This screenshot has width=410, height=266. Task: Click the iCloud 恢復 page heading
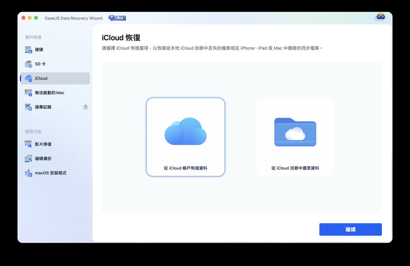(x=121, y=38)
